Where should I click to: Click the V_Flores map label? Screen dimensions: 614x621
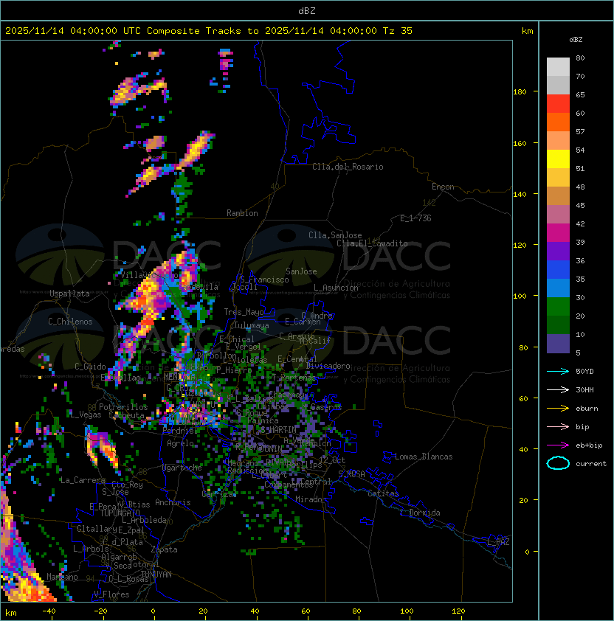point(111,594)
